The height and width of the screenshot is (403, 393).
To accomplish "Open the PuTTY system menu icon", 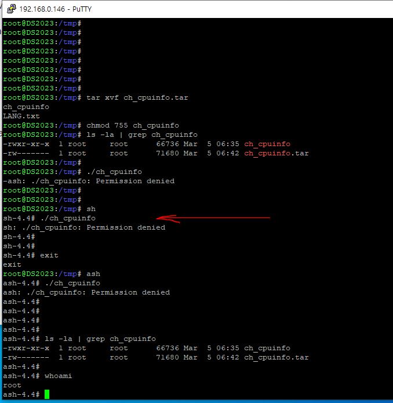I will [11, 9].
